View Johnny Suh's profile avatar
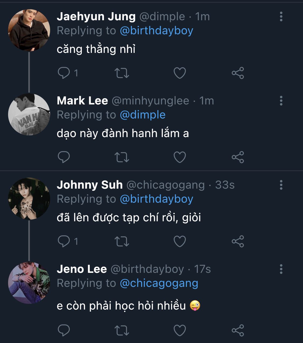The image size is (303, 343). [29, 199]
